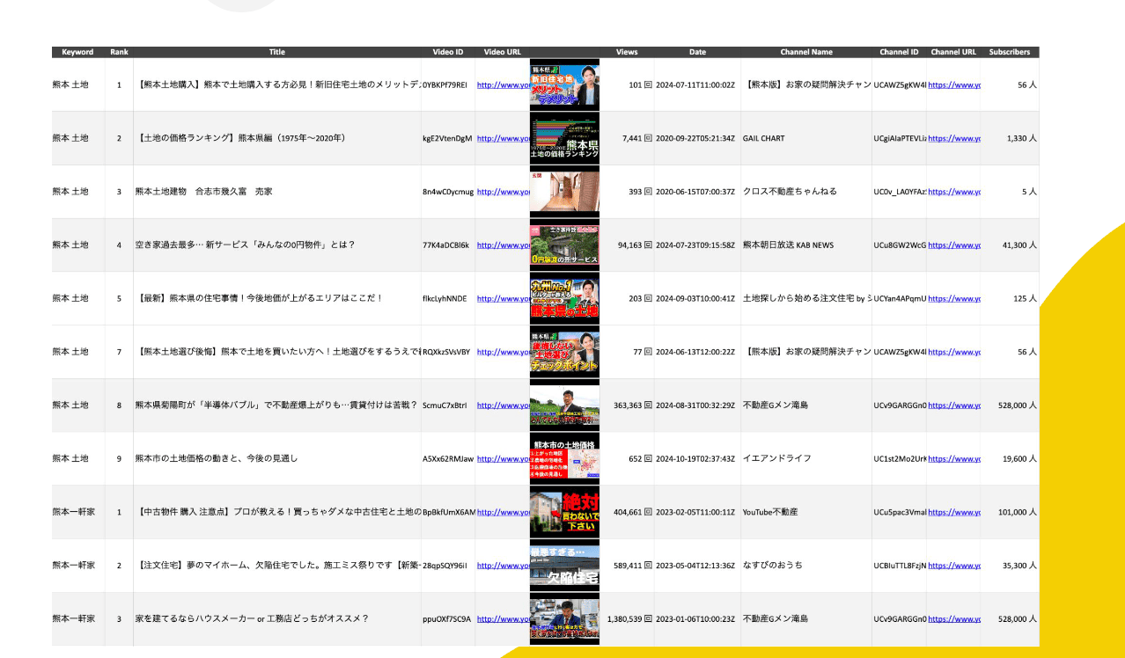Open the channel URL link for 熊本朝日放送 KAB NEWS

tap(953, 245)
